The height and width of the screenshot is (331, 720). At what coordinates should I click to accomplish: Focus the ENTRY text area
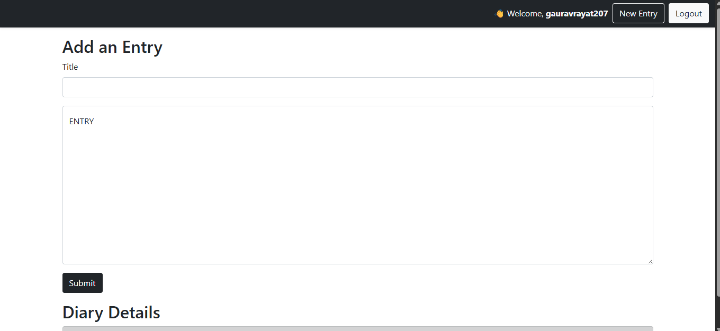click(358, 185)
